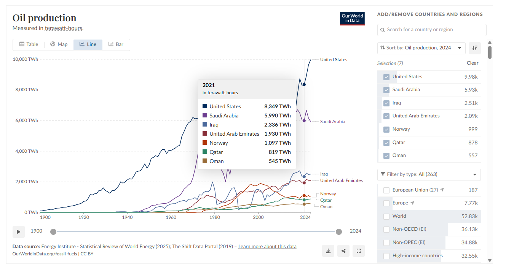Select the Bar chart tab
This screenshot has height=274, width=506.
(x=116, y=44)
